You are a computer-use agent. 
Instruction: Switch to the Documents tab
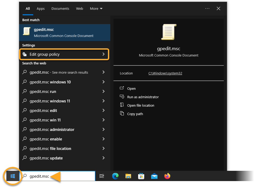click(x=60, y=8)
